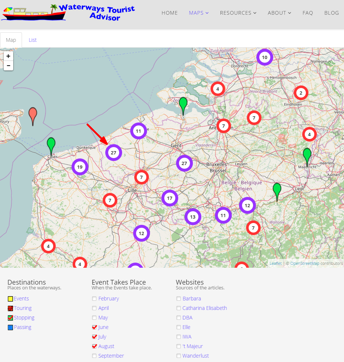The height and width of the screenshot is (362, 344).
Task: Check the Barbara website checkbox
Action: point(179,299)
